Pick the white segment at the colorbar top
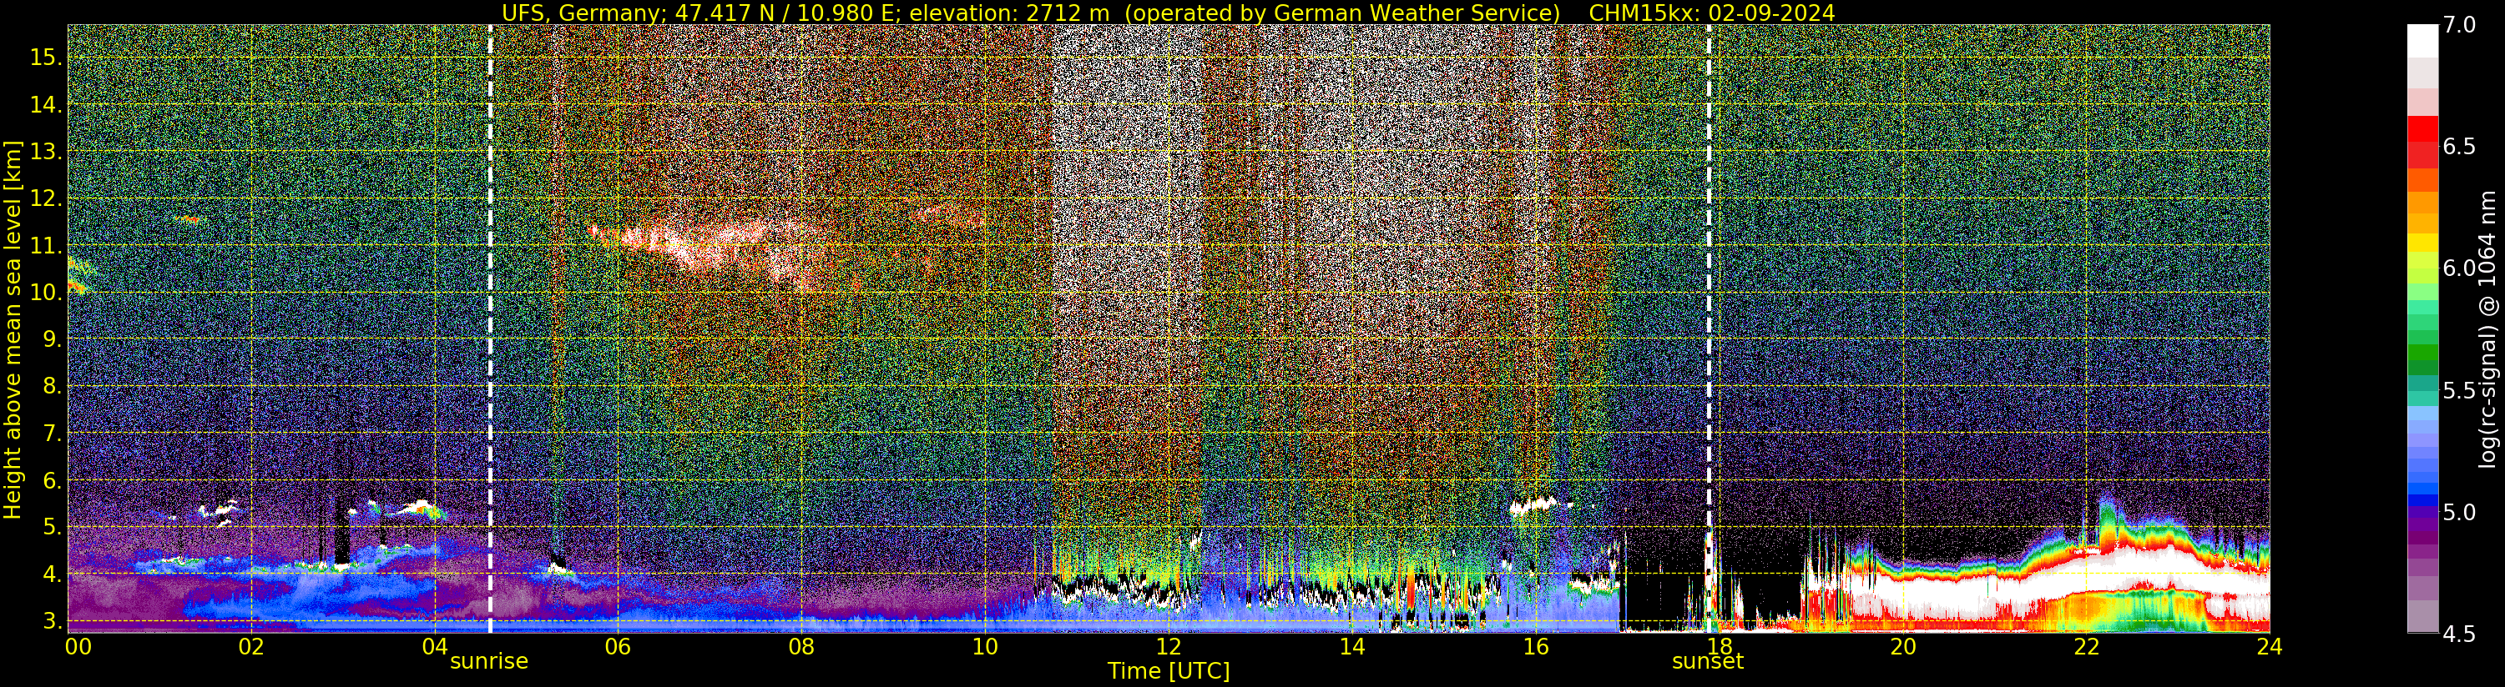The image size is (2505, 687). (2422, 41)
